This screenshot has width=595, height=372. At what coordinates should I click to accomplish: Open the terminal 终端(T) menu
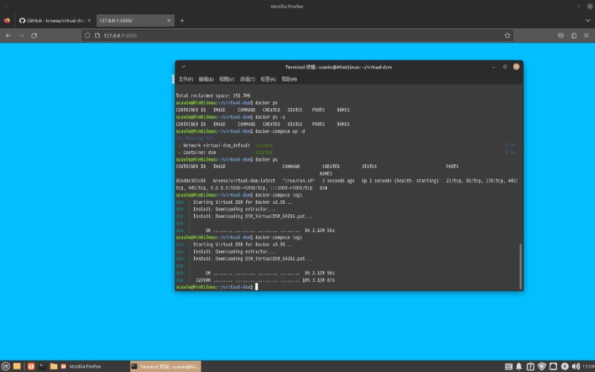click(x=248, y=80)
